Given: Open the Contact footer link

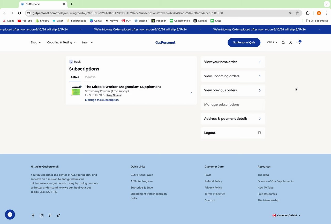Looking at the screenshot, I should click(210, 200).
